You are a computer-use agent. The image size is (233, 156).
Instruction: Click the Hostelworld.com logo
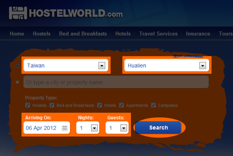coord(66,13)
